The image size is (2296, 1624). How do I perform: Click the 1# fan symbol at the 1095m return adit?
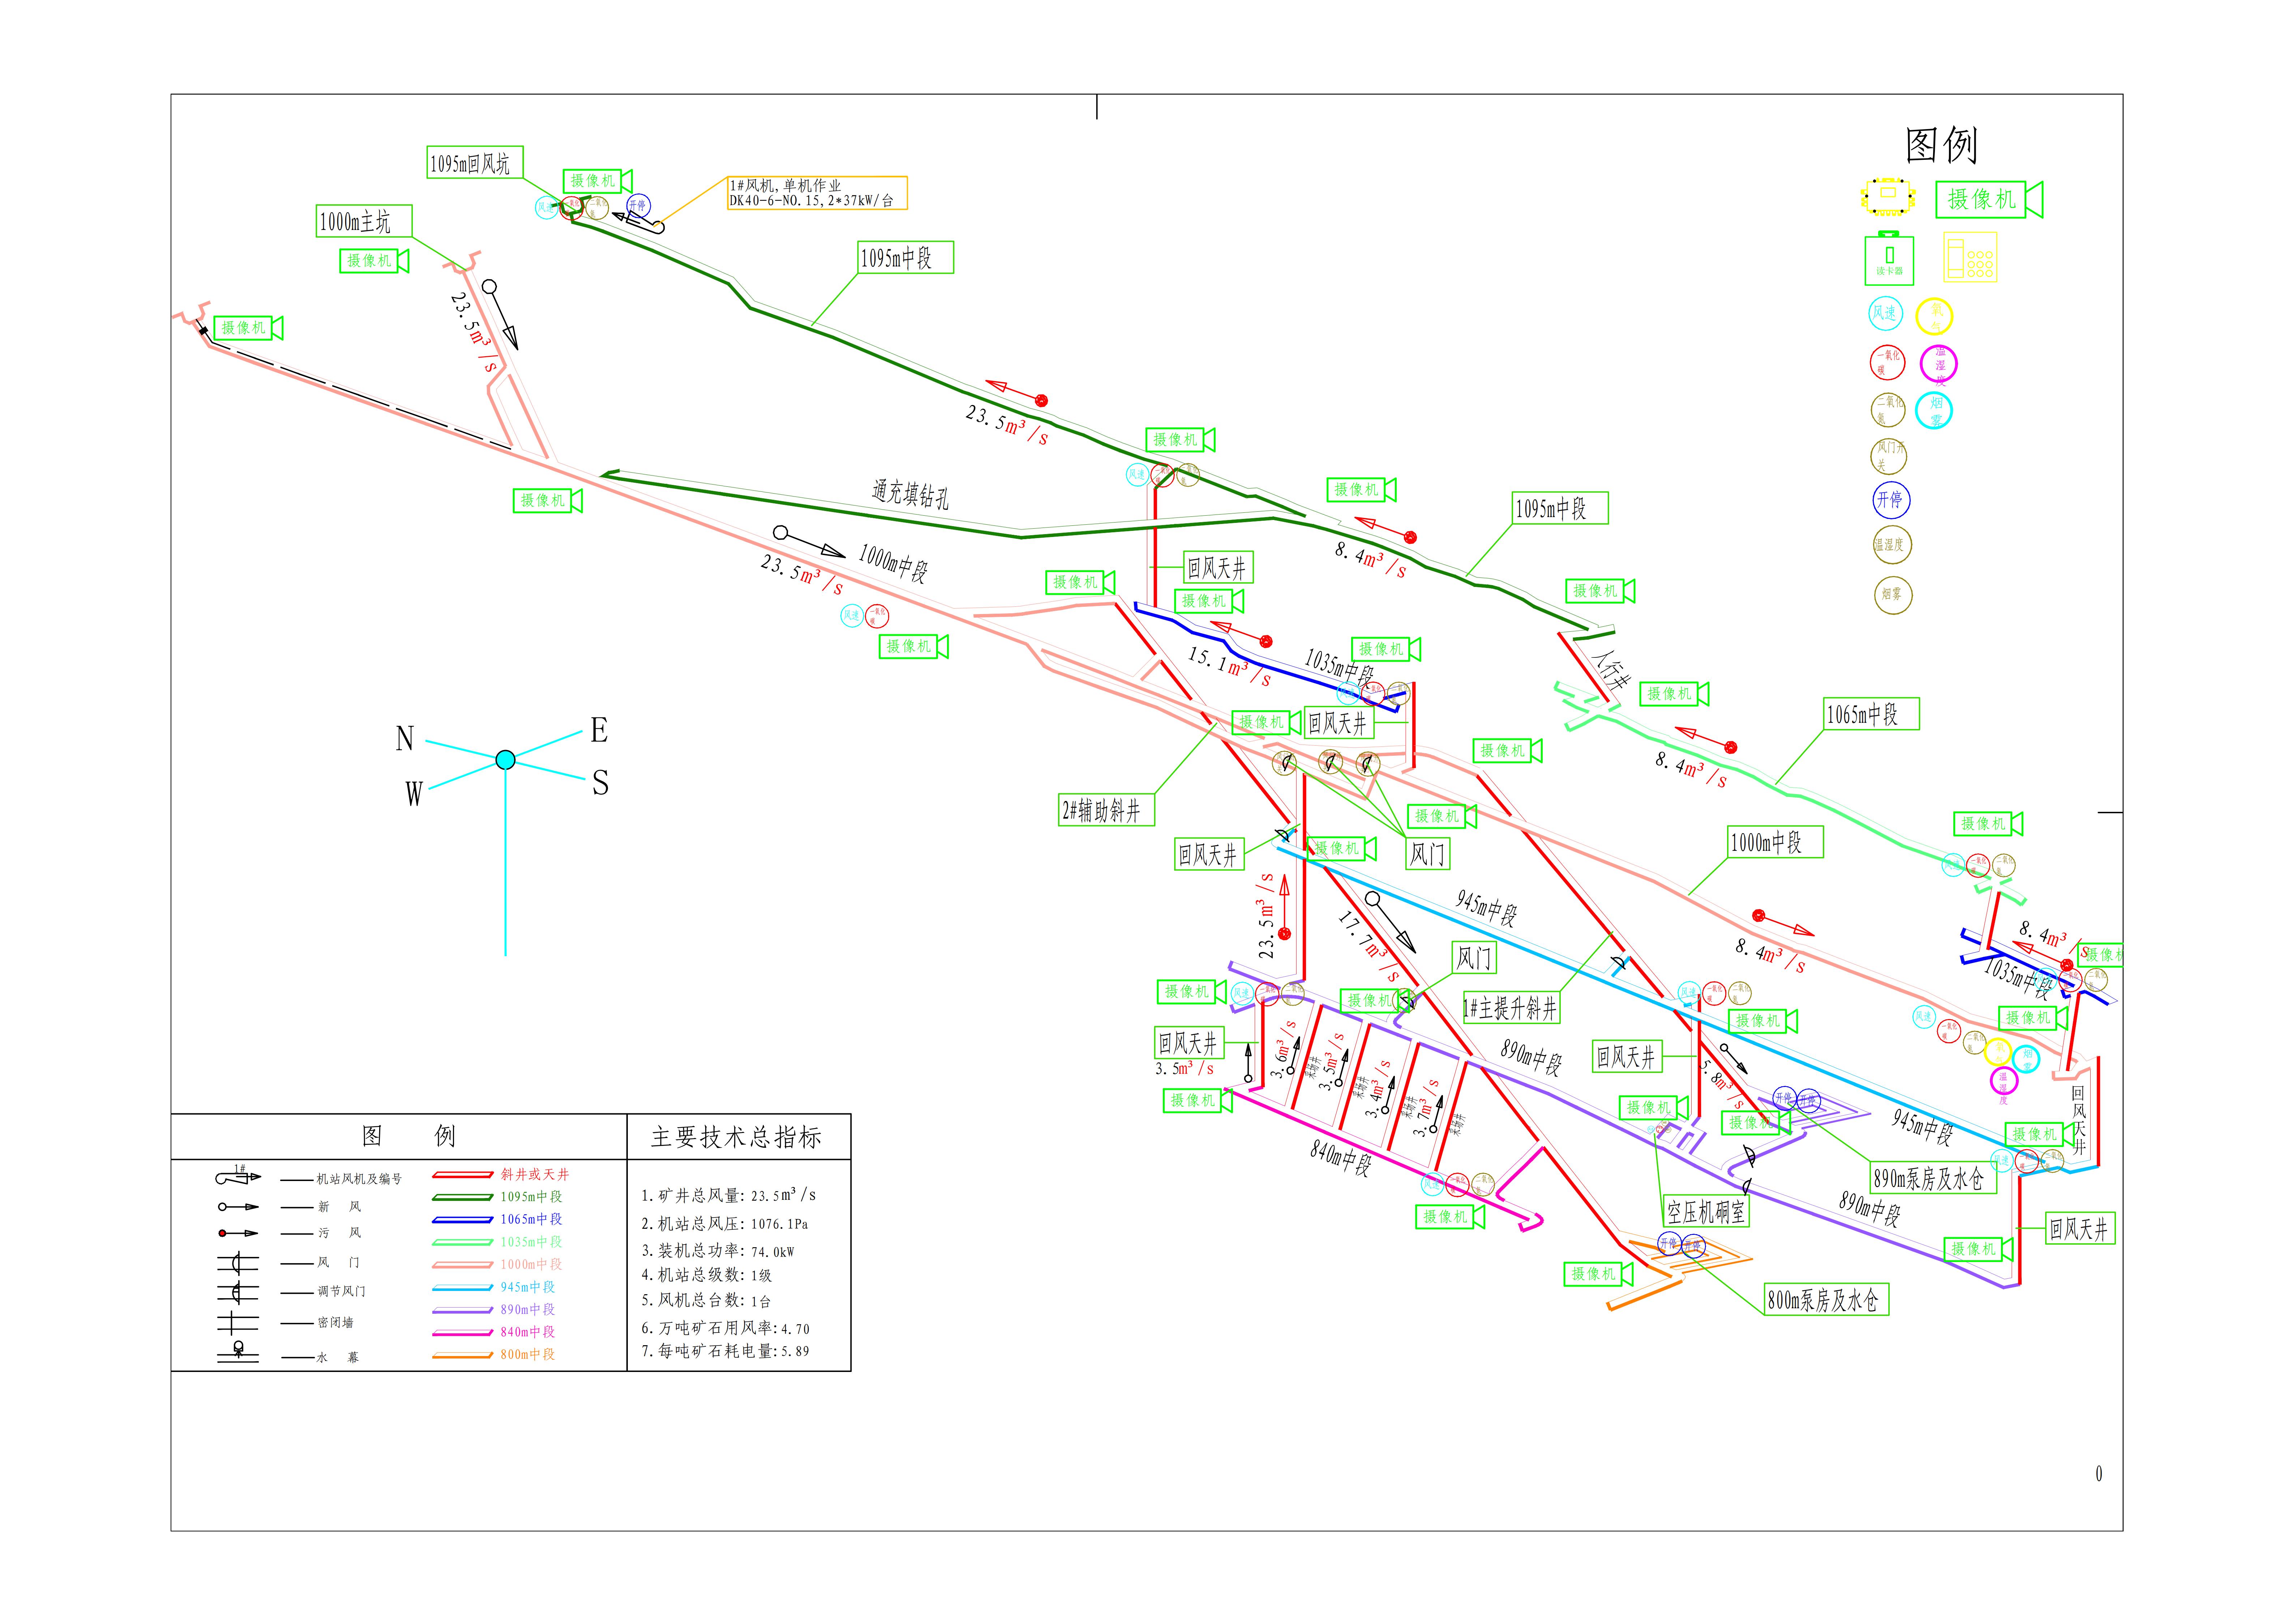(x=638, y=221)
